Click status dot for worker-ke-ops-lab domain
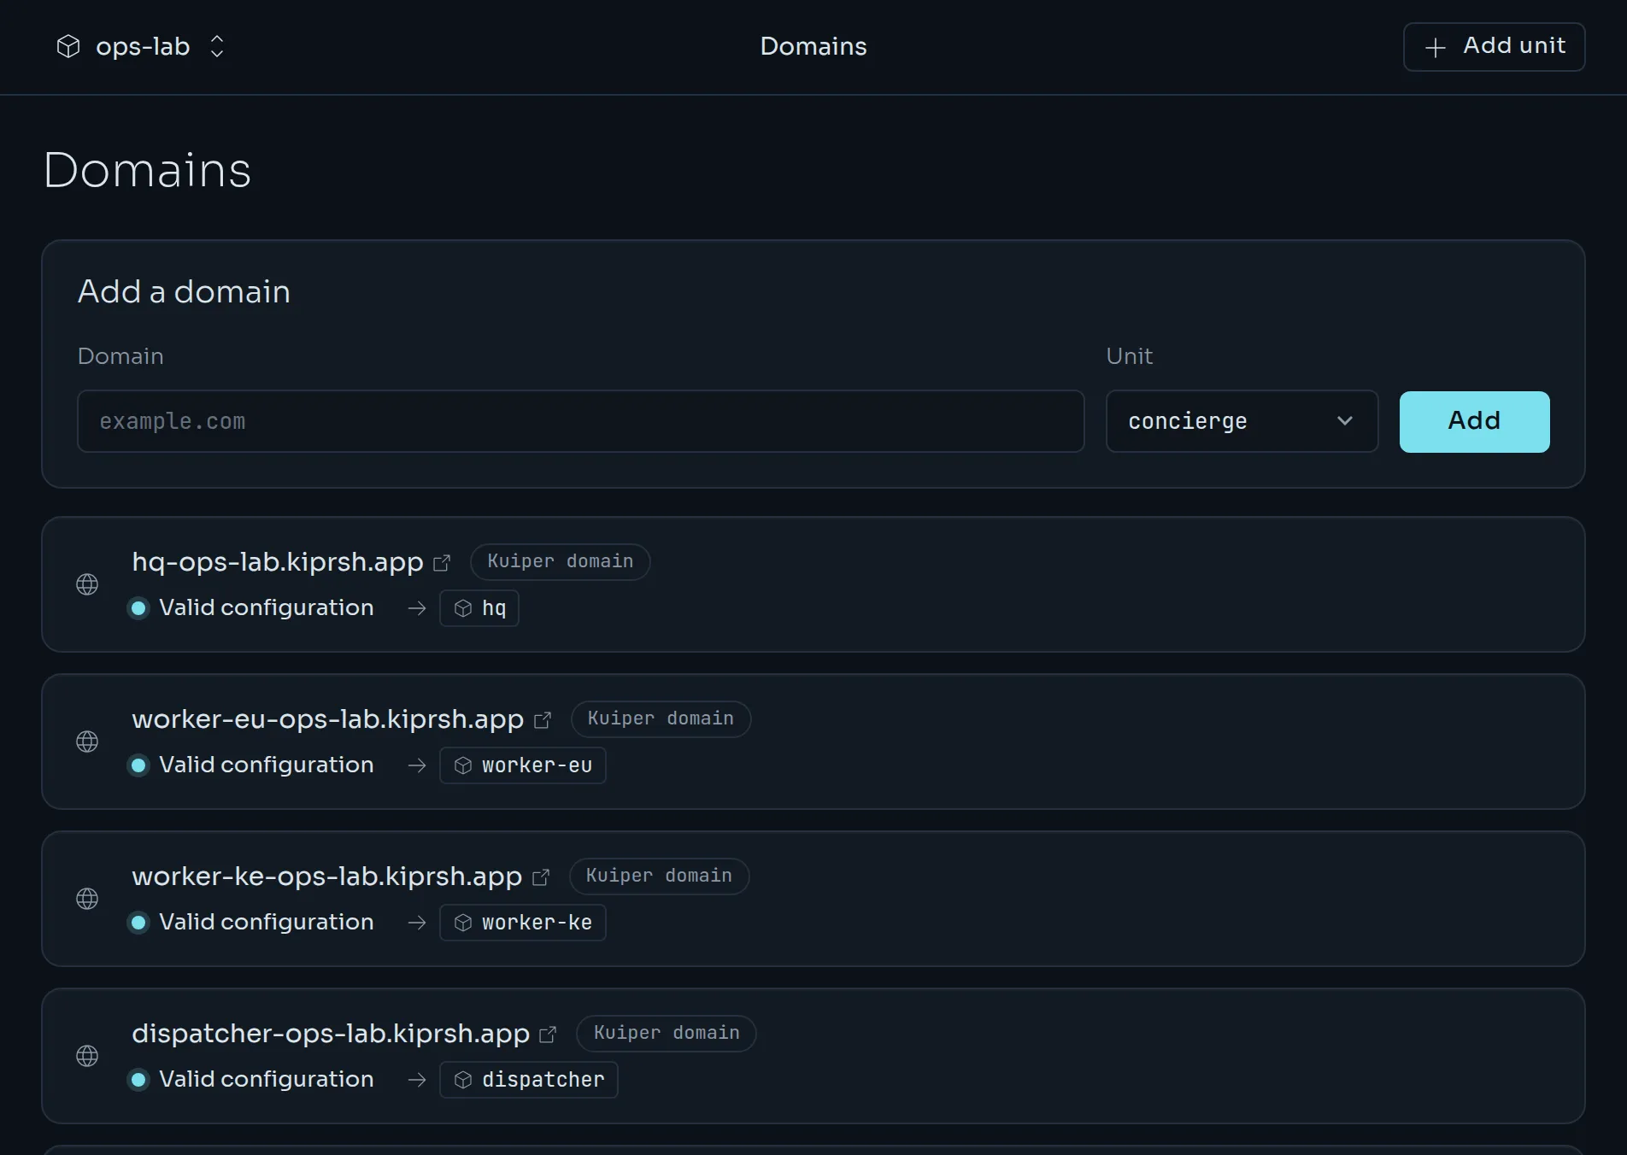 pos(138,923)
